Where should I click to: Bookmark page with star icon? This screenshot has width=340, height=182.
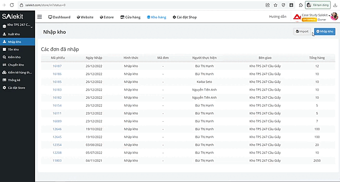click(x=275, y=5)
